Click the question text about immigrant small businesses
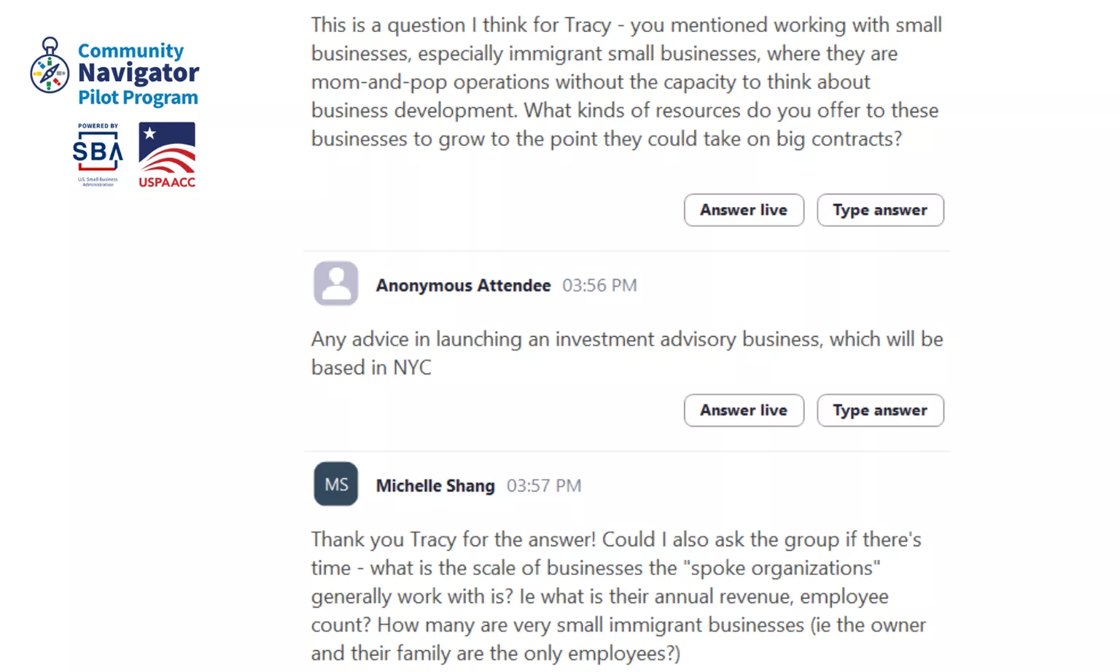The height and width of the screenshot is (672, 1120). [626, 82]
